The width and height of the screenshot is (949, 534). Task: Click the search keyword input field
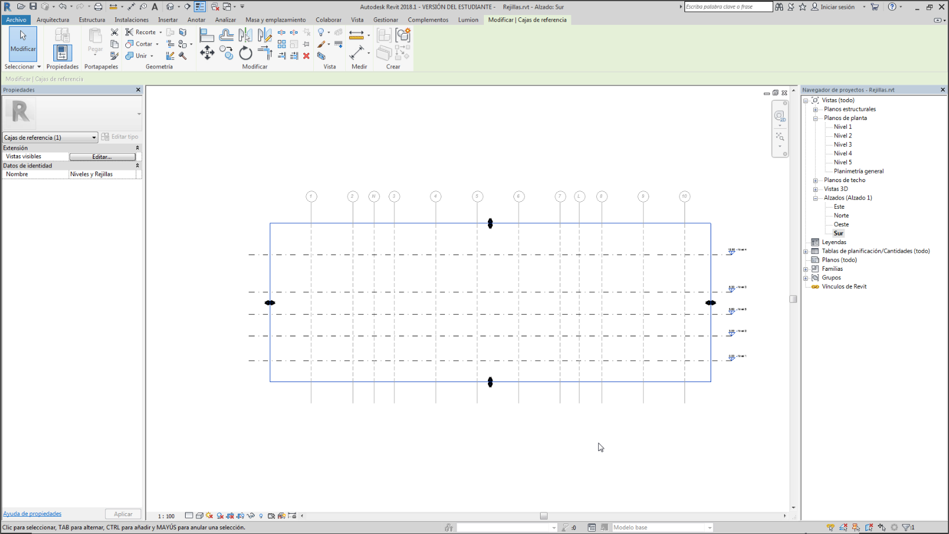click(x=728, y=7)
